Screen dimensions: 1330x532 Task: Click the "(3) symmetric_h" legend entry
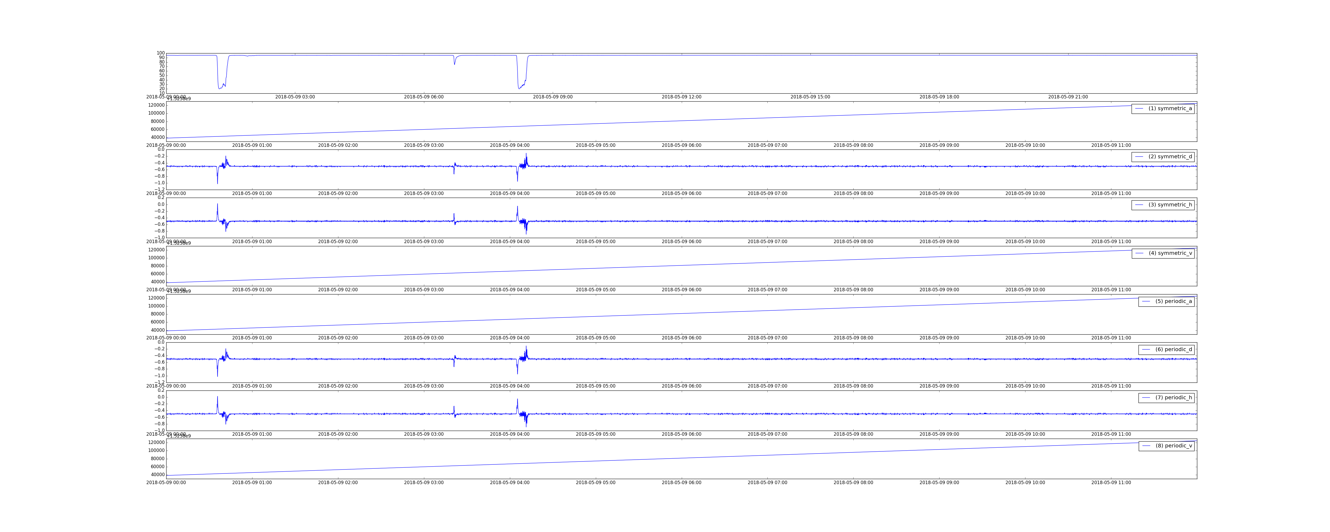tap(1163, 205)
